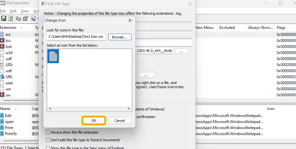The width and height of the screenshot is (296, 149).
Task: Open the View menu
Action: [24, 11]
